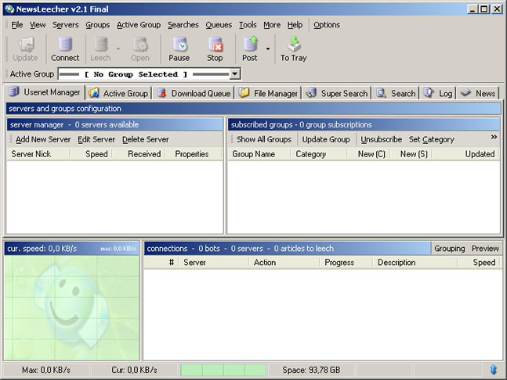This screenshot has width=507, height=380.
Task: Click the speed graph panel
Action: [71, 308]
